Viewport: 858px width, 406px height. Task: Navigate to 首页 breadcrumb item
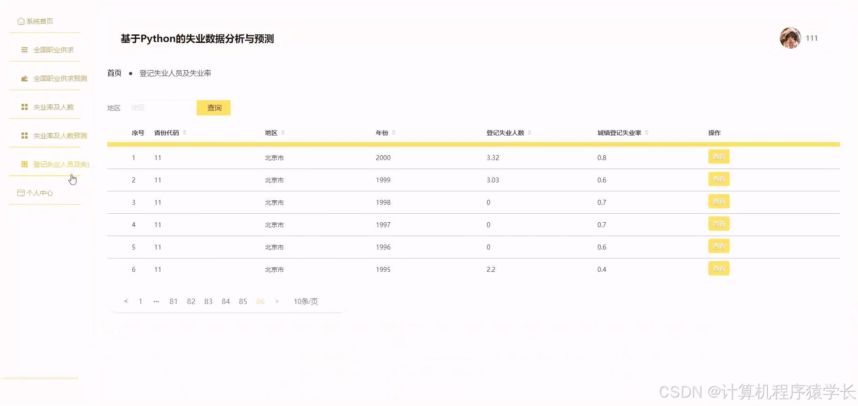[x=114, y=73]
